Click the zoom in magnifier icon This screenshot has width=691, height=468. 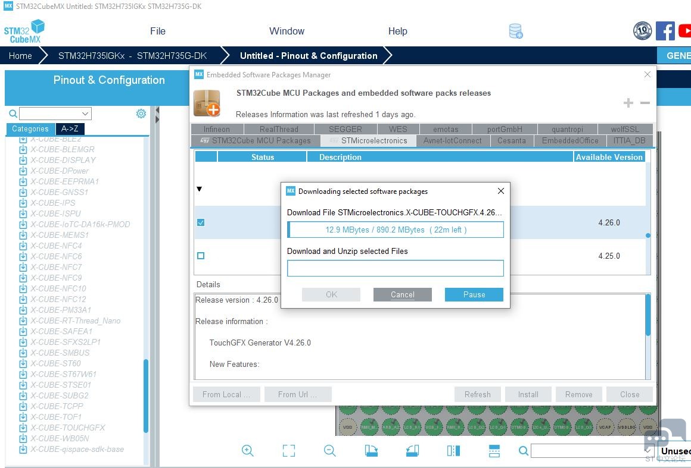248,451
